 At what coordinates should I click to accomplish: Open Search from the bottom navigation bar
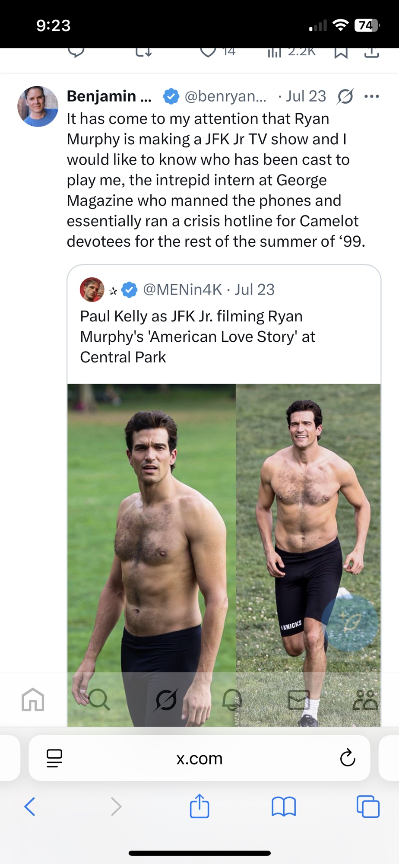(x=99, y=699)
